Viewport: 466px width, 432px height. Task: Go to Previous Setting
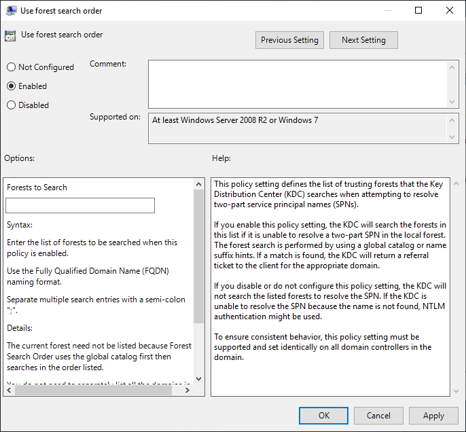coord(289,40)
